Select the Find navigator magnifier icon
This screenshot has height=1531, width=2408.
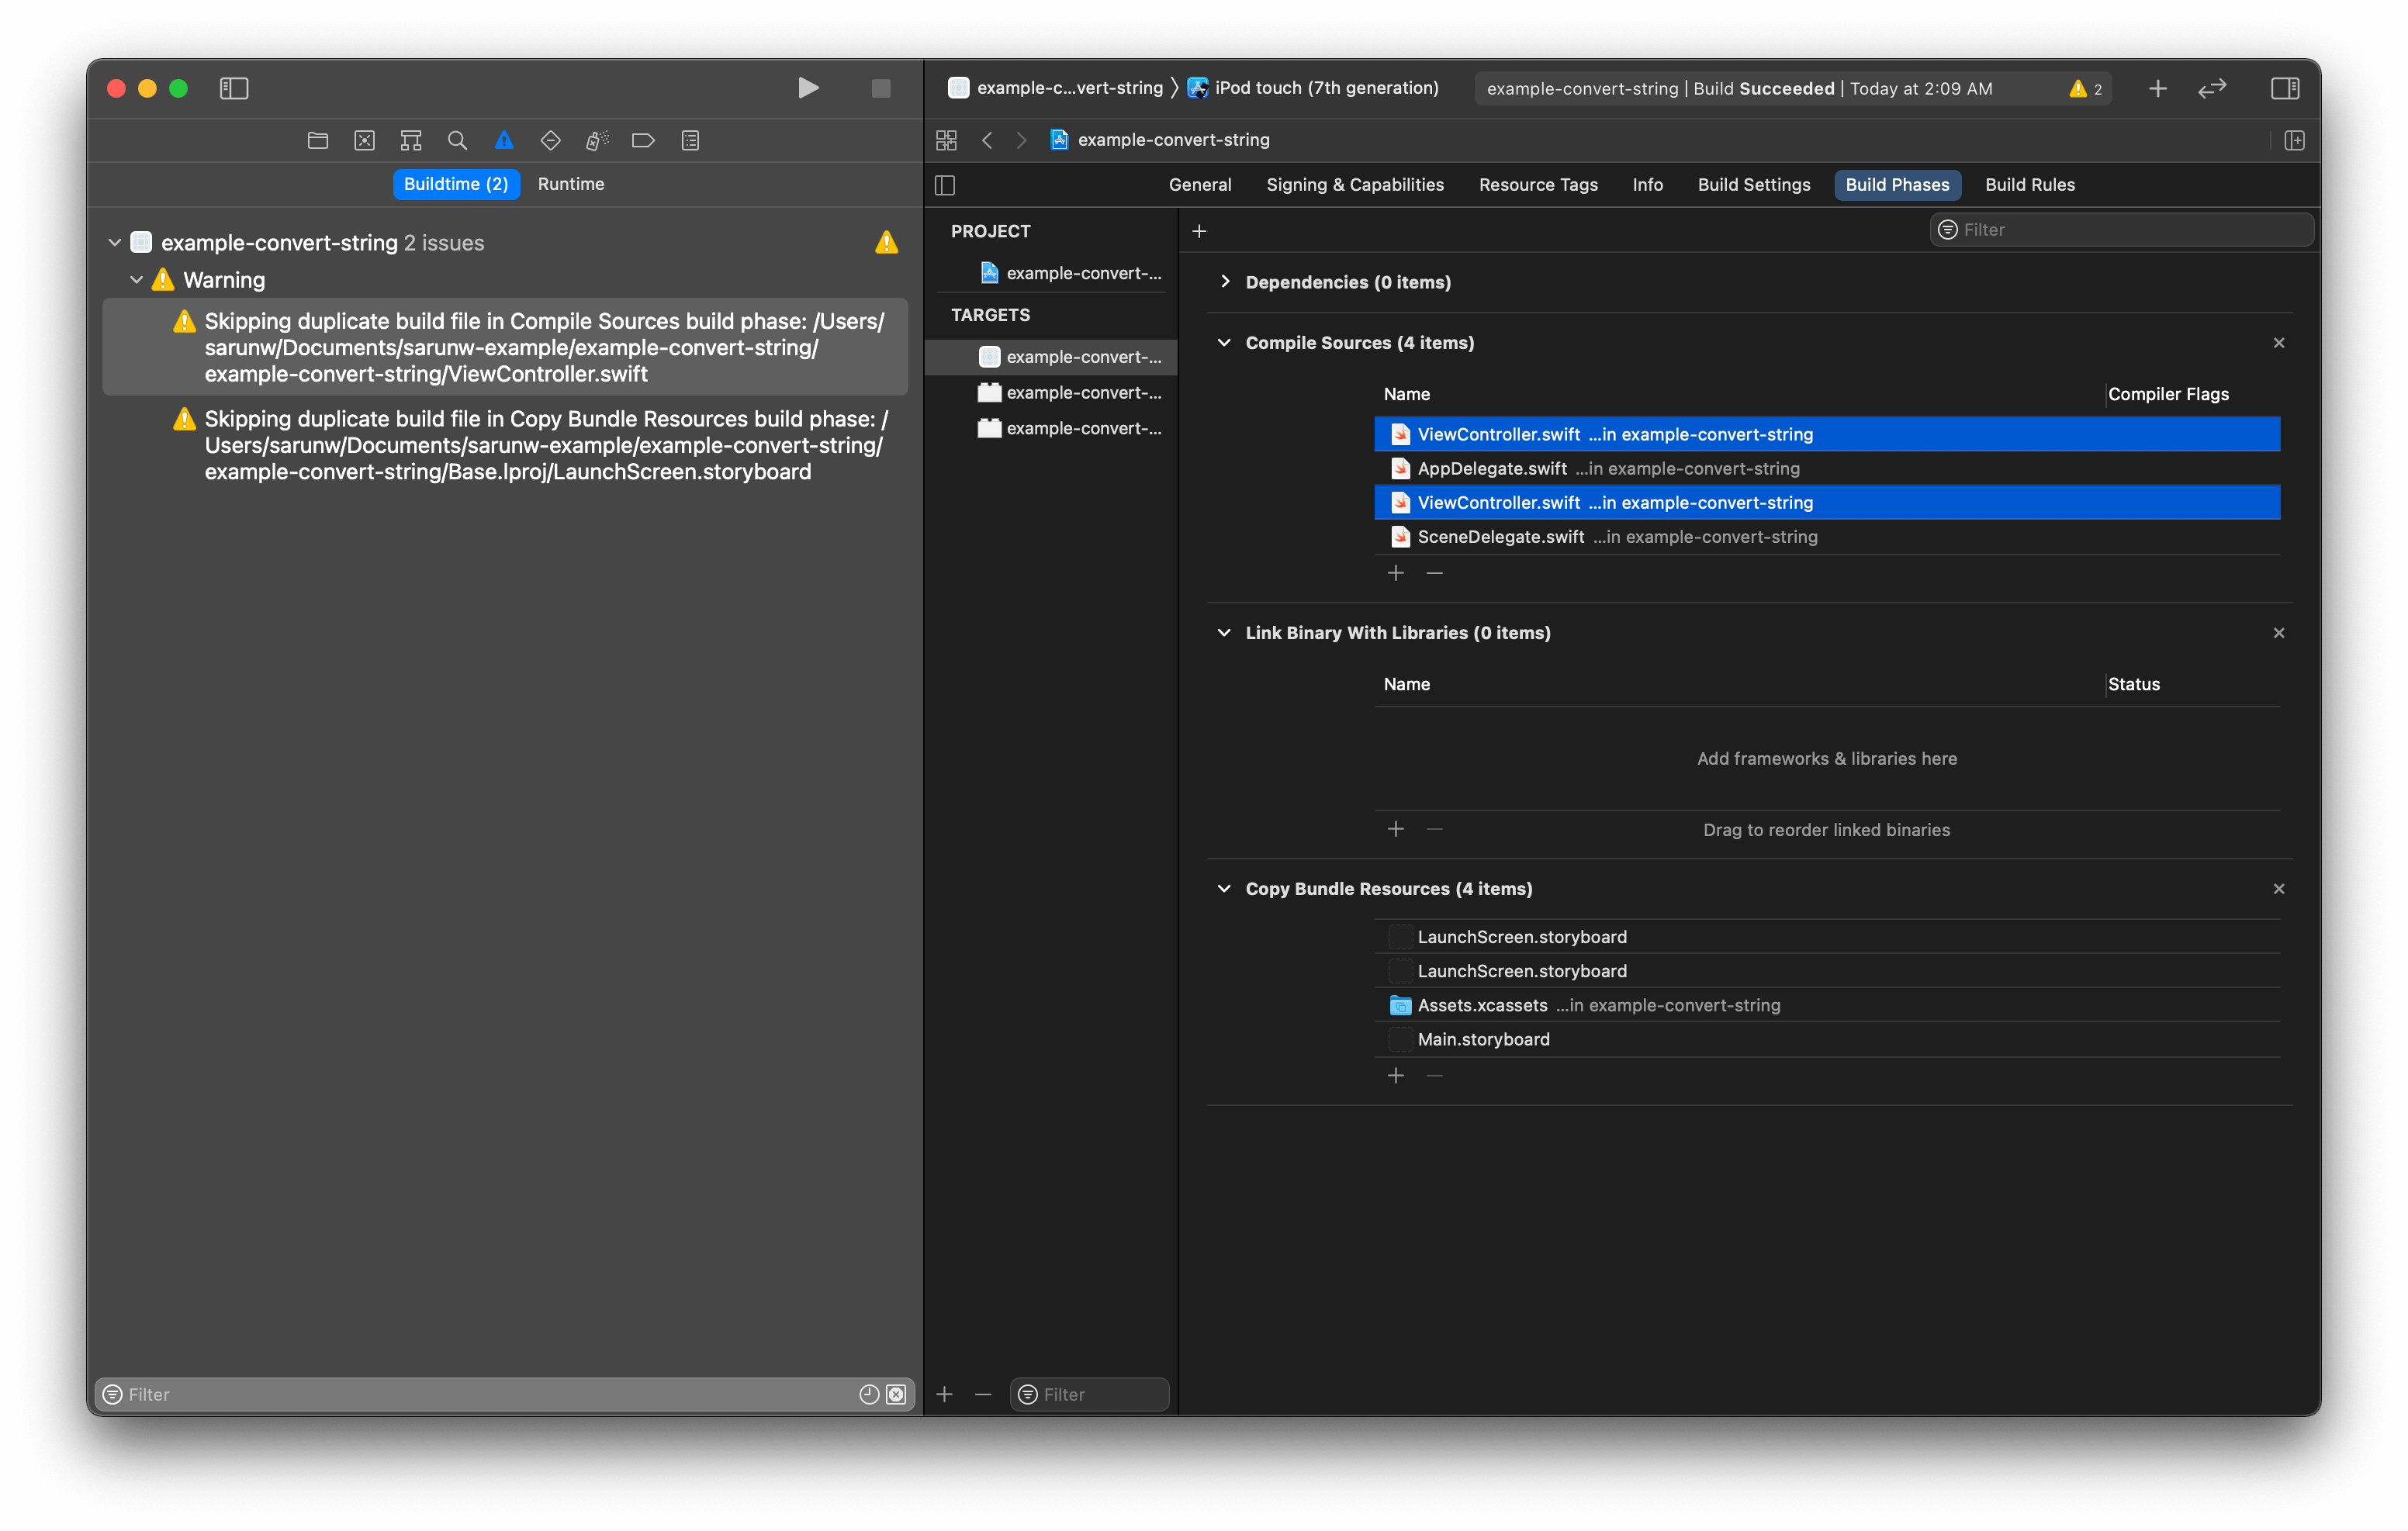pos(457,140)
